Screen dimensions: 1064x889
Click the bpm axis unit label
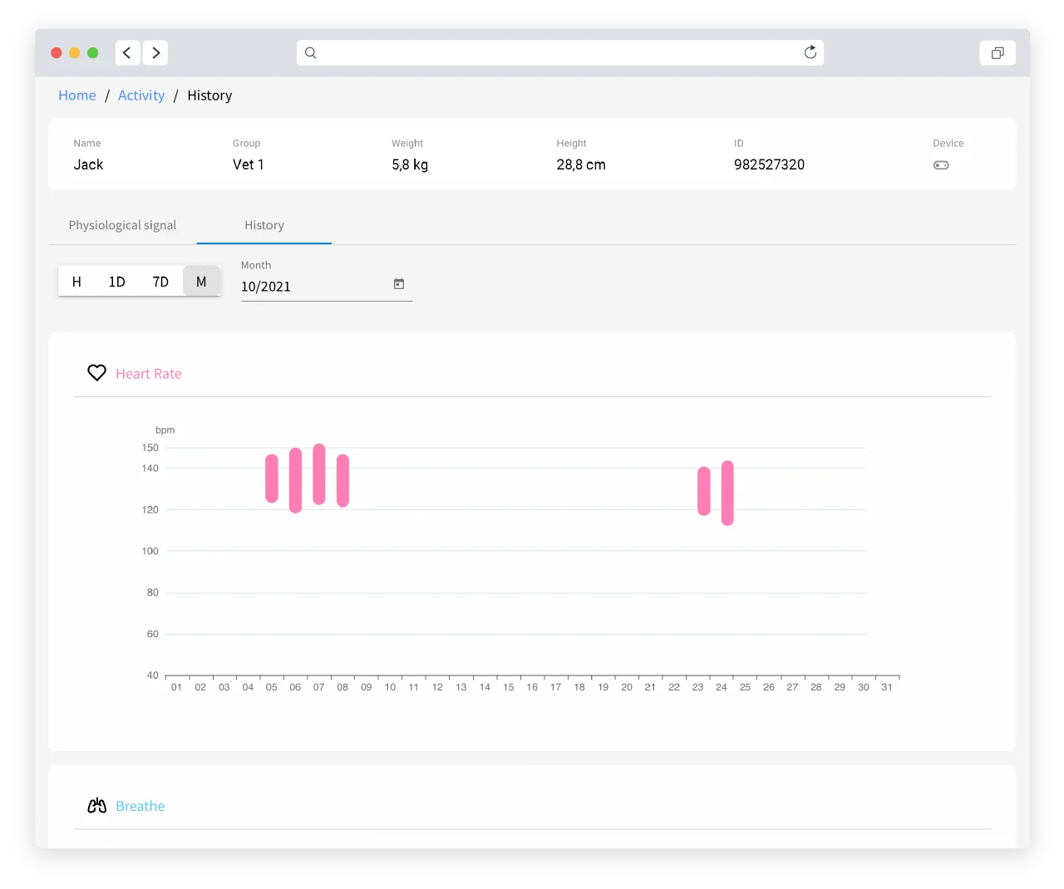[165, 430]
